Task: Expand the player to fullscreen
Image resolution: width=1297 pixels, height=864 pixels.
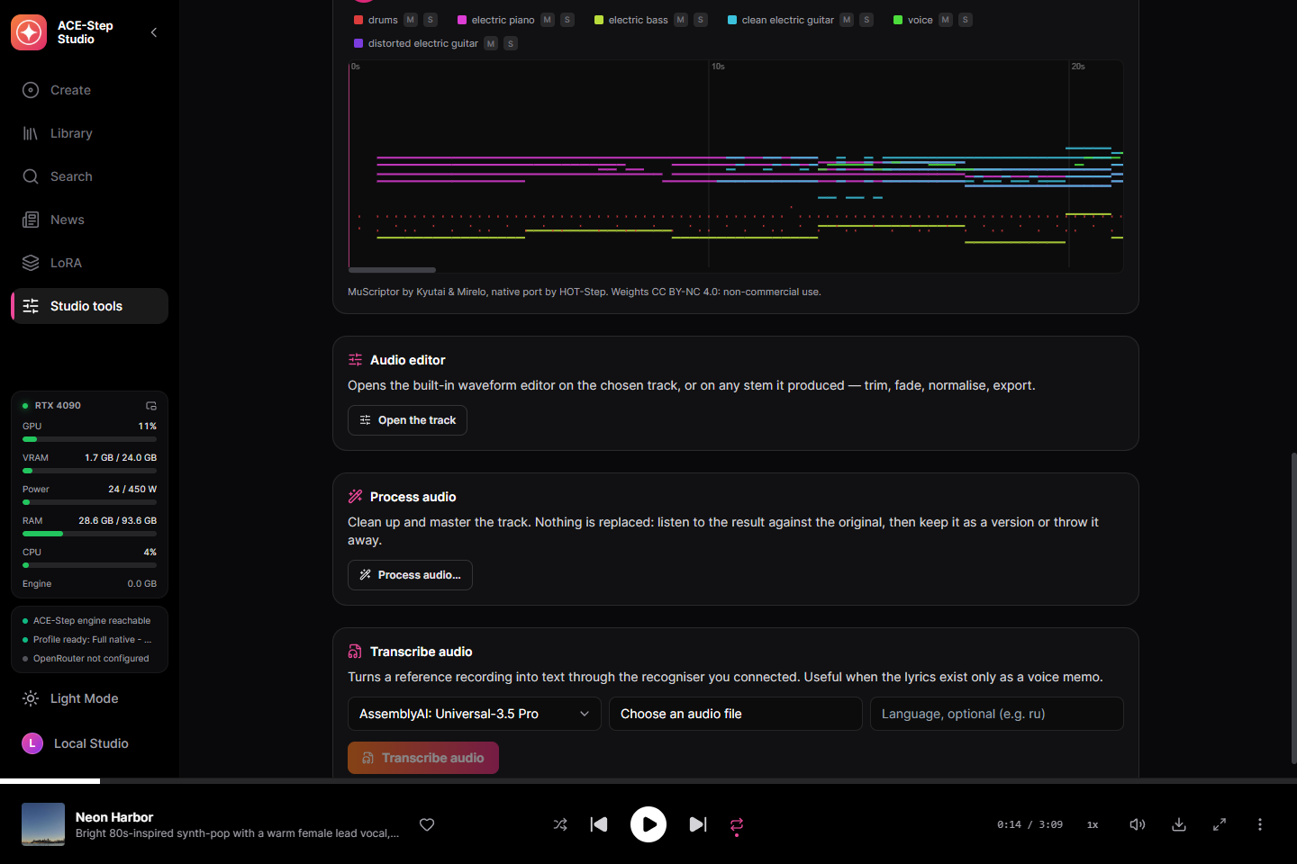Action: coord(1220,824)
